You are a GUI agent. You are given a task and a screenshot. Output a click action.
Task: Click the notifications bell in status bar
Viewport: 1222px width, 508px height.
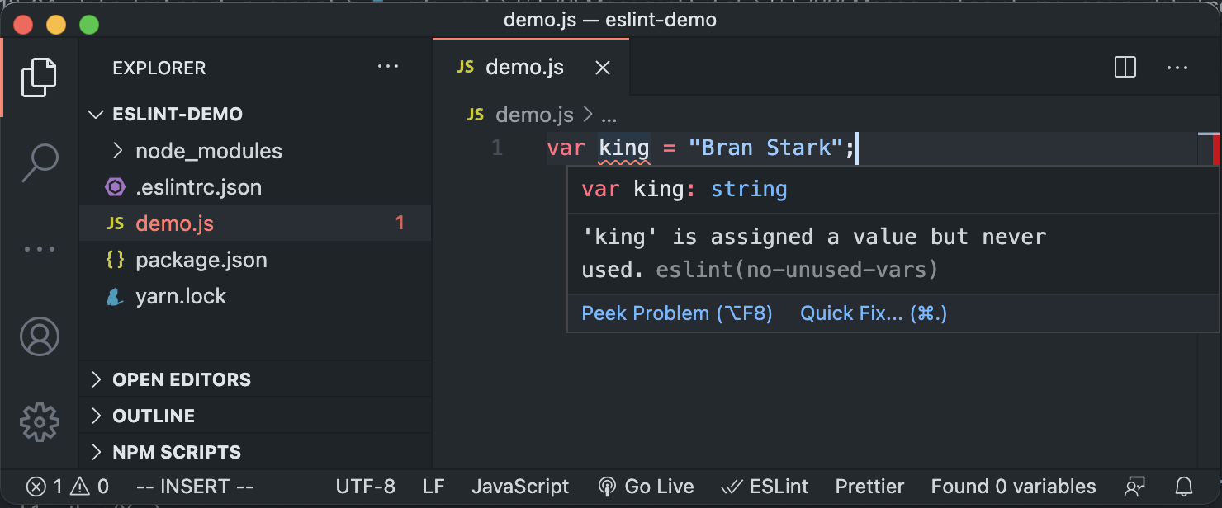click(1184, 487)
